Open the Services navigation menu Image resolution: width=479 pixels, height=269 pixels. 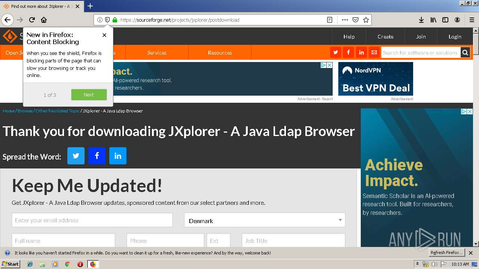click(157, 53)
